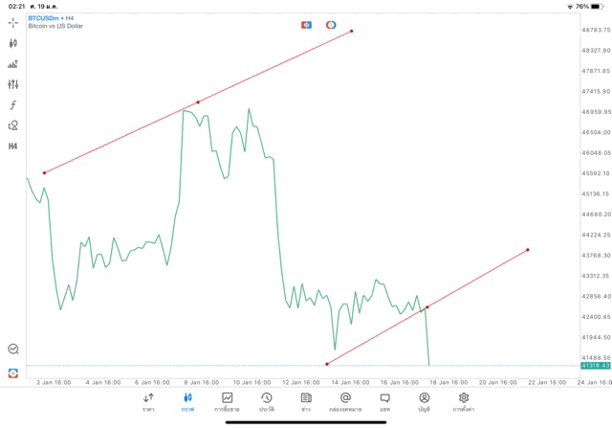Open the ข่าว (News) tab

[x=306, y=402]
